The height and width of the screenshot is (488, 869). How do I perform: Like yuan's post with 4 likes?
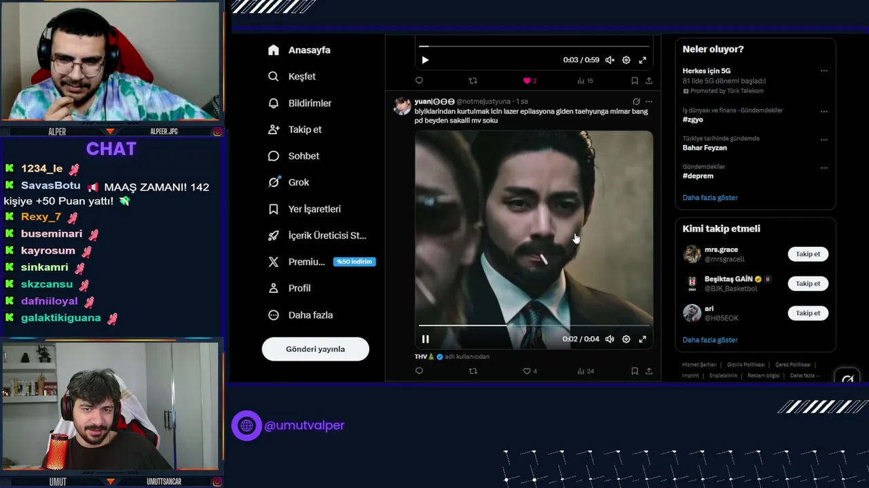530,371
